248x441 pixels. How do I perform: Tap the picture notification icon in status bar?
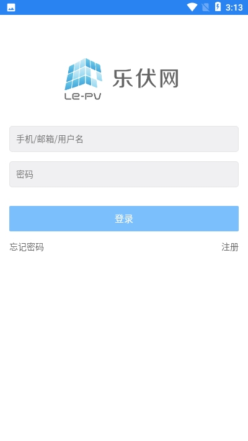click(11, 7)
